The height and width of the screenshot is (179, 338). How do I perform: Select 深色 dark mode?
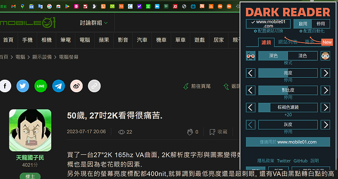tap(273, 56)
